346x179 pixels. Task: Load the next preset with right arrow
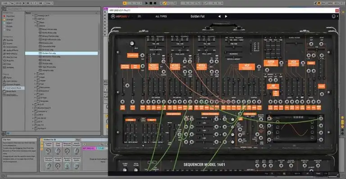coord(226,16)
